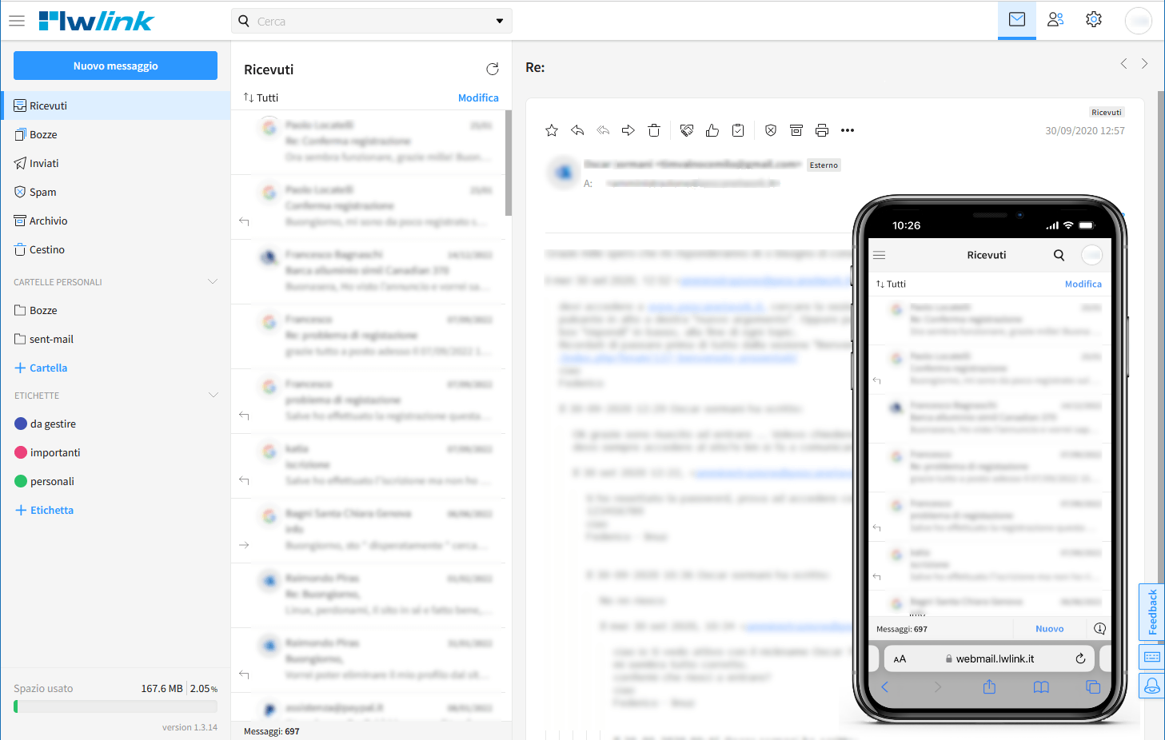Refresh the Ricevuti message list
Screen dimensions: 1165x740
(x=493, y=70)
